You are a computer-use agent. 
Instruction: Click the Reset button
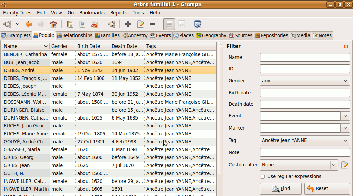pos(327,188)
